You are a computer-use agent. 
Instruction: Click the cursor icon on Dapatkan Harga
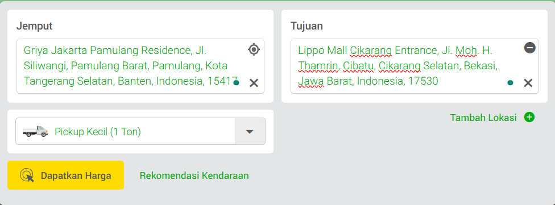click(x=27, y=175)
